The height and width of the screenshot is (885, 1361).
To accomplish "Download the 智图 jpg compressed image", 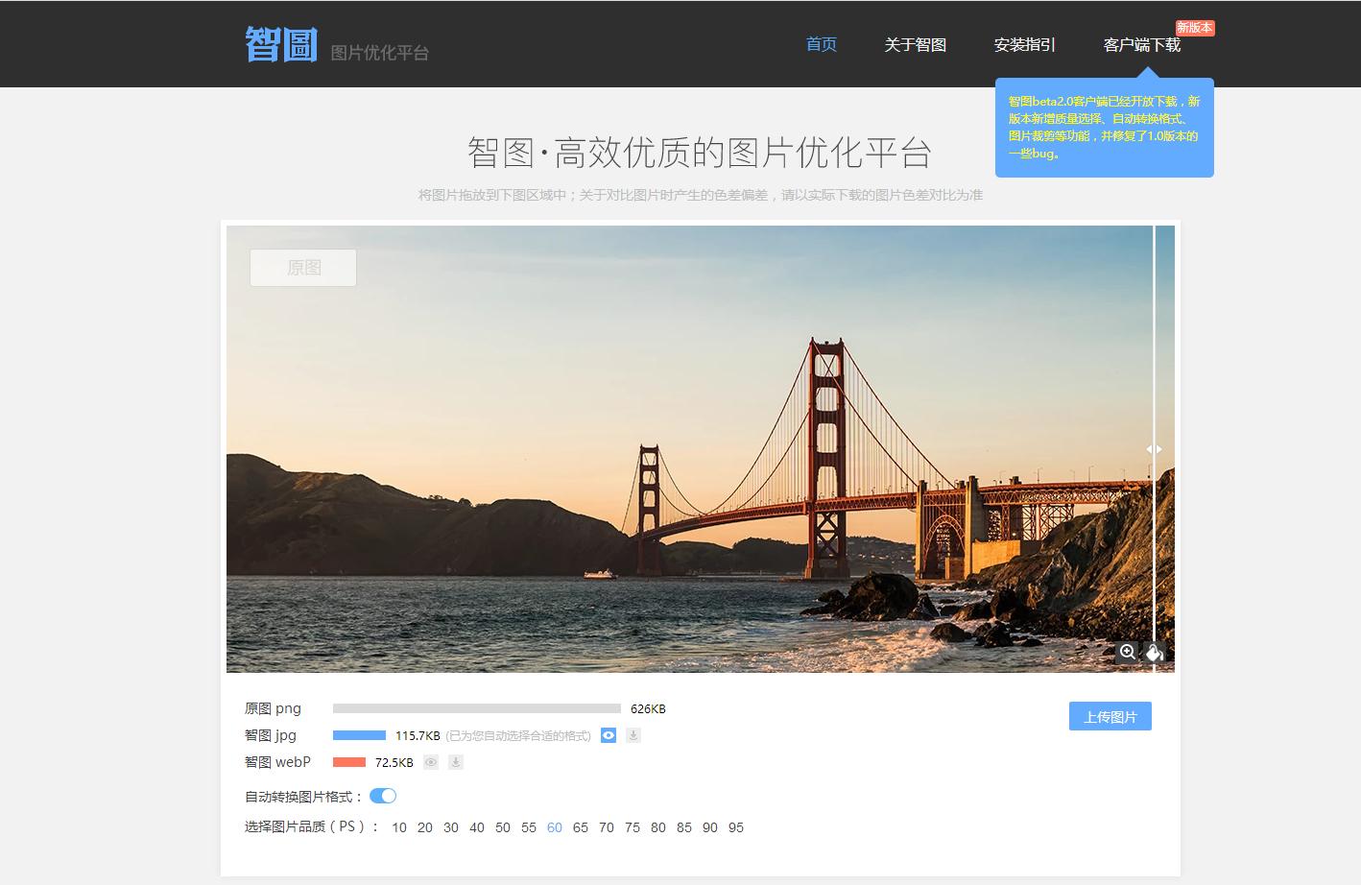I will (633, 735).
